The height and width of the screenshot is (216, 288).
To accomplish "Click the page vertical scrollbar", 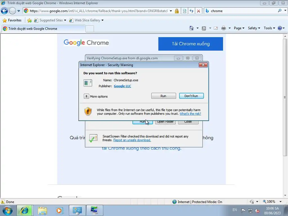I will [285, 97].
